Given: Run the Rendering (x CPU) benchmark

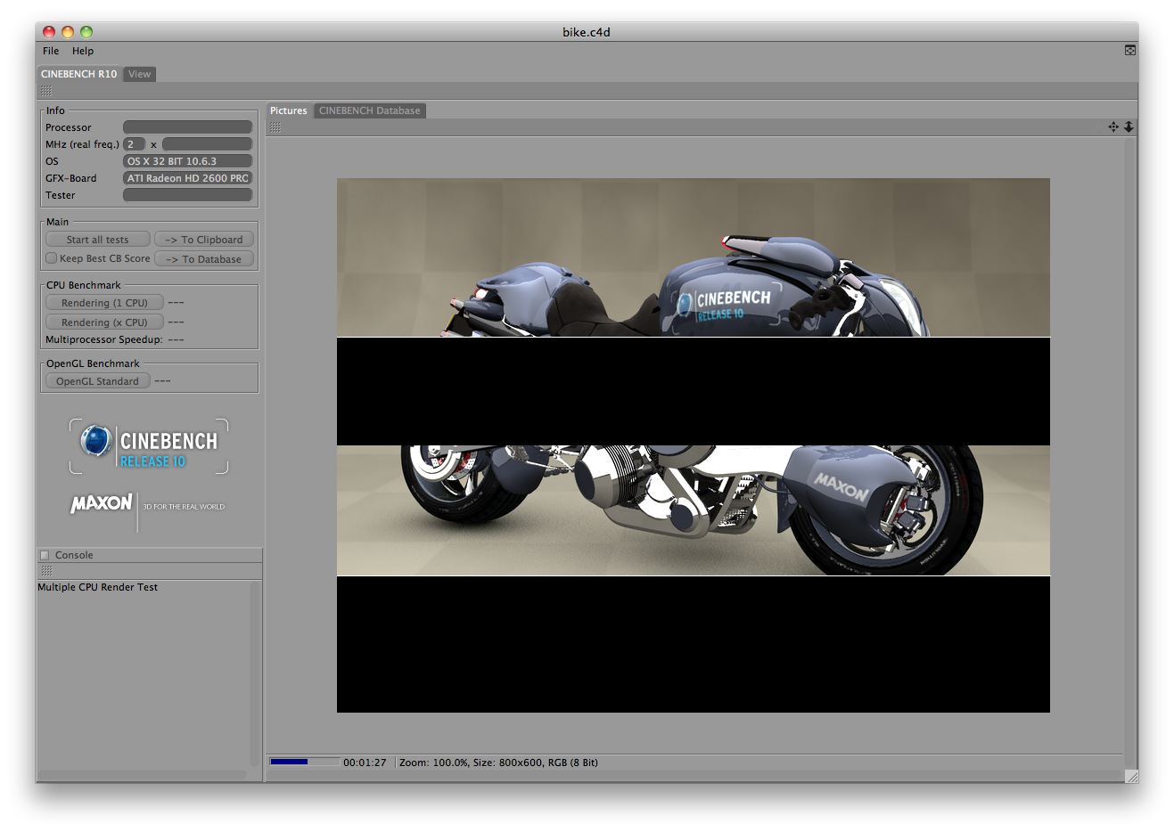Looking at the screenshot, I should pos(104,322).
